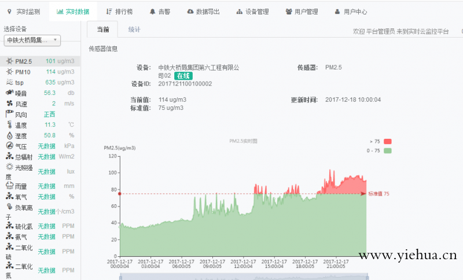The width and height of the screenshot is (463, 280).
Task: Click the sort icon beside 排行榜
Action: 109,12
